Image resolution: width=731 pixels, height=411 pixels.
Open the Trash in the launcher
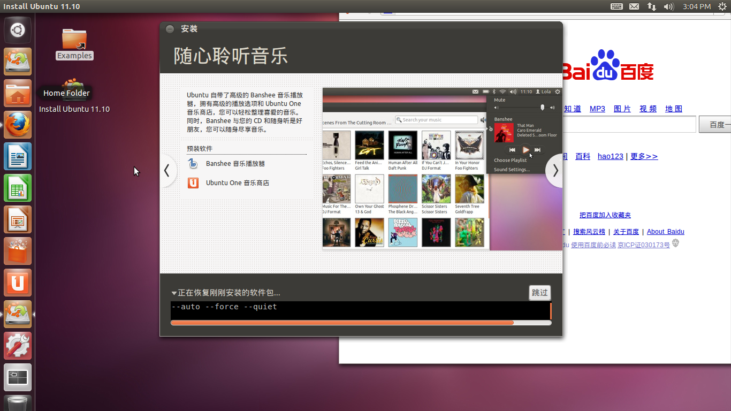tap(18, 403)
